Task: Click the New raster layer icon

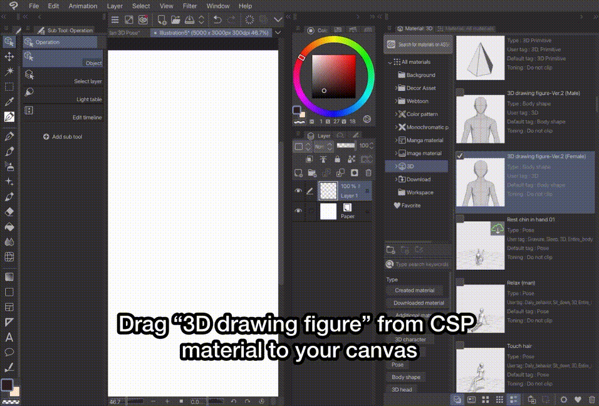Action: pyautogui.click(x=298, y=173)
